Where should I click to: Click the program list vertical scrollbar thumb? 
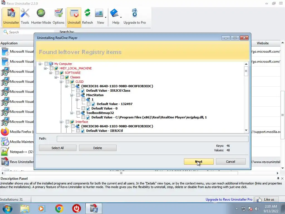click(x=282, y=115)
